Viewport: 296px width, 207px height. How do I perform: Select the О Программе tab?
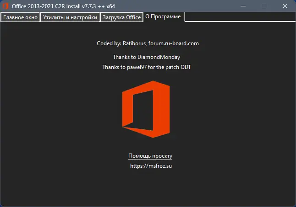tap(163, 17)
